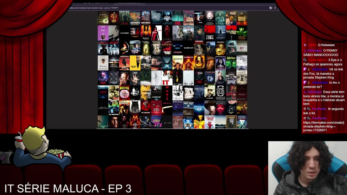Screen dimensions: 347x195
Task: Choose the Monsters poster
Action: point(124,93)
